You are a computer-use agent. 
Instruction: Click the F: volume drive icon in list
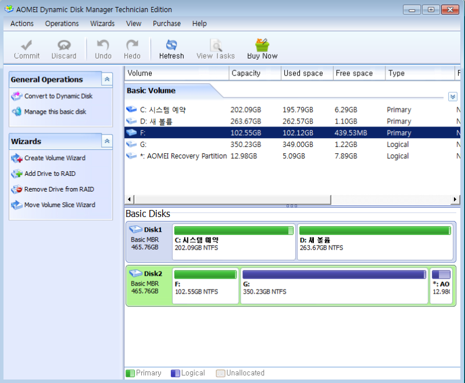pyautogui.click(x=131, y=133)
